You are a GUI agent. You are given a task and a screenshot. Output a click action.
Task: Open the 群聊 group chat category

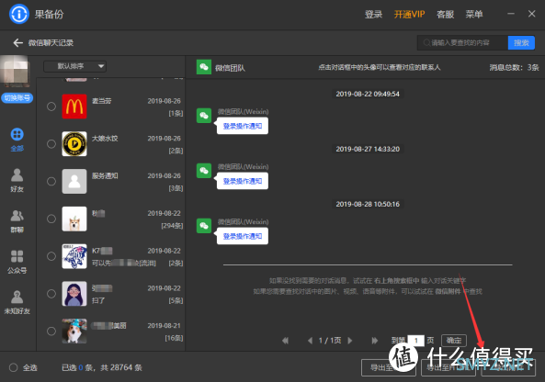(17, 216)
